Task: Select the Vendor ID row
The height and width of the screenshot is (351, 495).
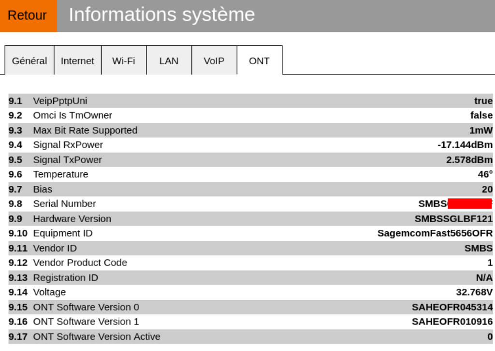Action: point(250,248)
